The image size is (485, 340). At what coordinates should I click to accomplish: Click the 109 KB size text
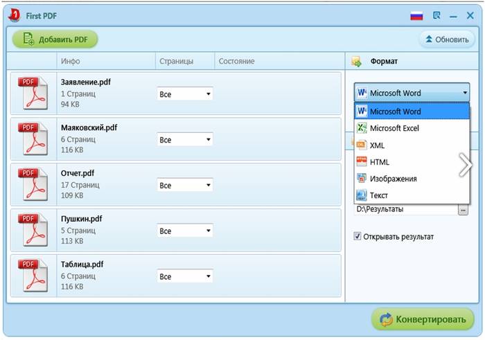click(72, 195)
